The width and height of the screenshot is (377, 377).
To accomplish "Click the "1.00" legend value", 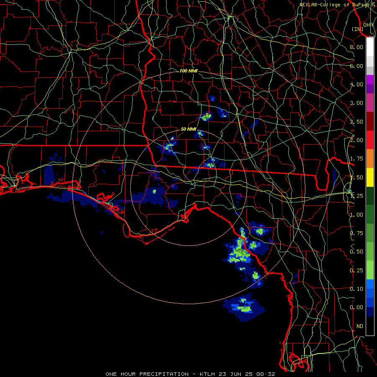I will [x=356, y=215].
